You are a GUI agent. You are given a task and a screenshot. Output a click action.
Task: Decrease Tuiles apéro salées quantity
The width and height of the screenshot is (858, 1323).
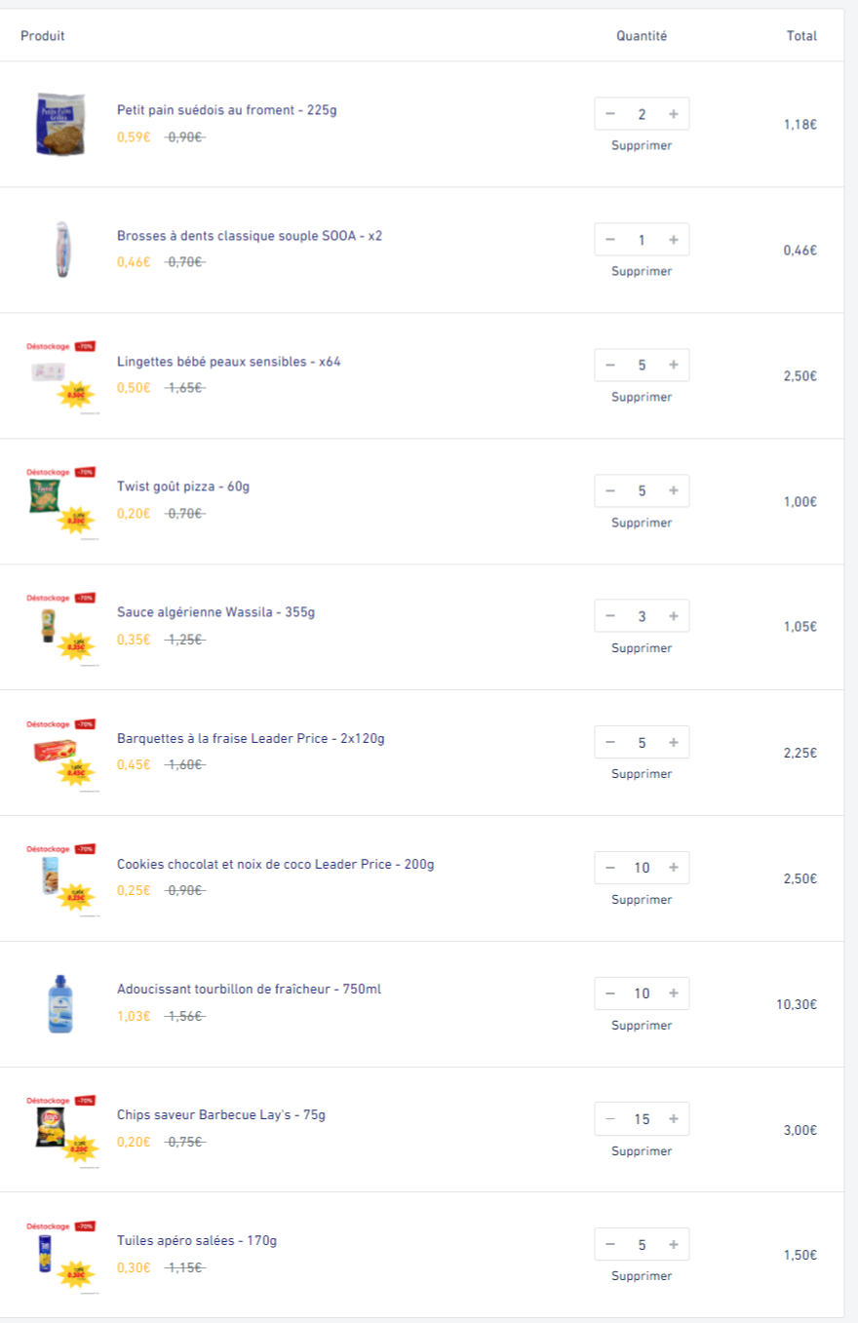click(x=610, y=1244)
